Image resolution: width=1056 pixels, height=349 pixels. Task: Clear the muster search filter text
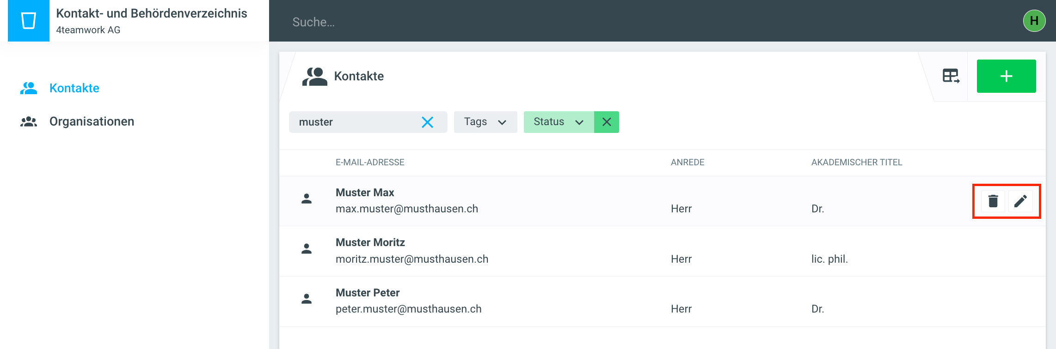pyautogui.click(x=427, y=122)
